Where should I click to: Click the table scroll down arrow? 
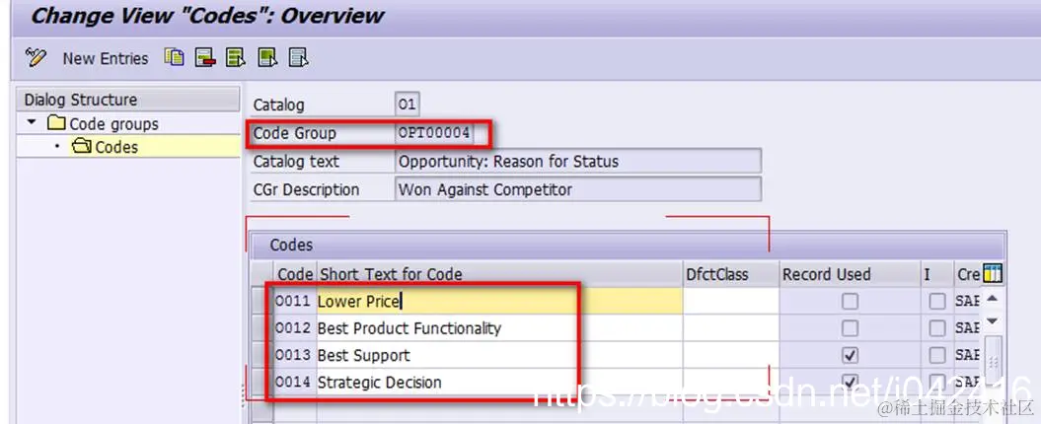pyautogui.click(x=992, y=321)
